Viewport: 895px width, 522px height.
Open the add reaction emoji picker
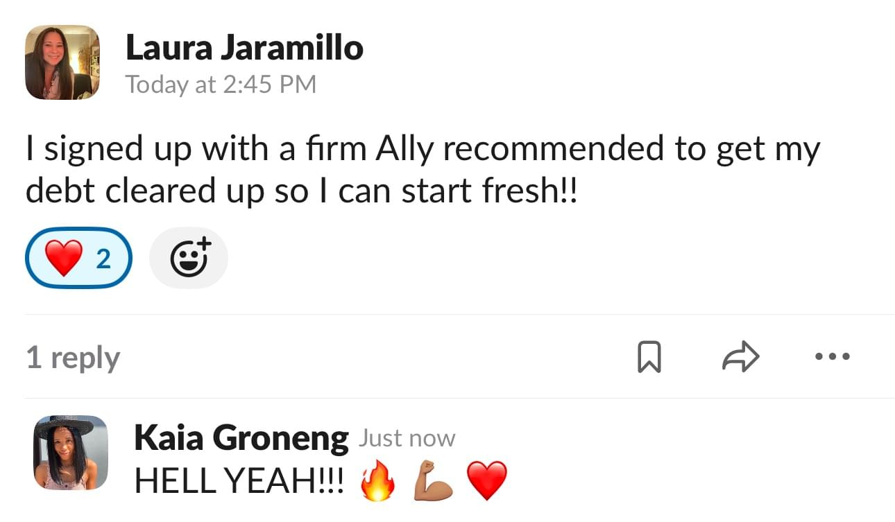[189, 259]
